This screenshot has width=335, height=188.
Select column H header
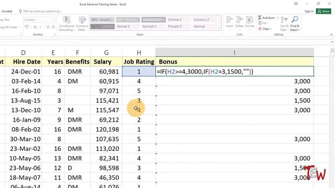[x=139, y=52]
